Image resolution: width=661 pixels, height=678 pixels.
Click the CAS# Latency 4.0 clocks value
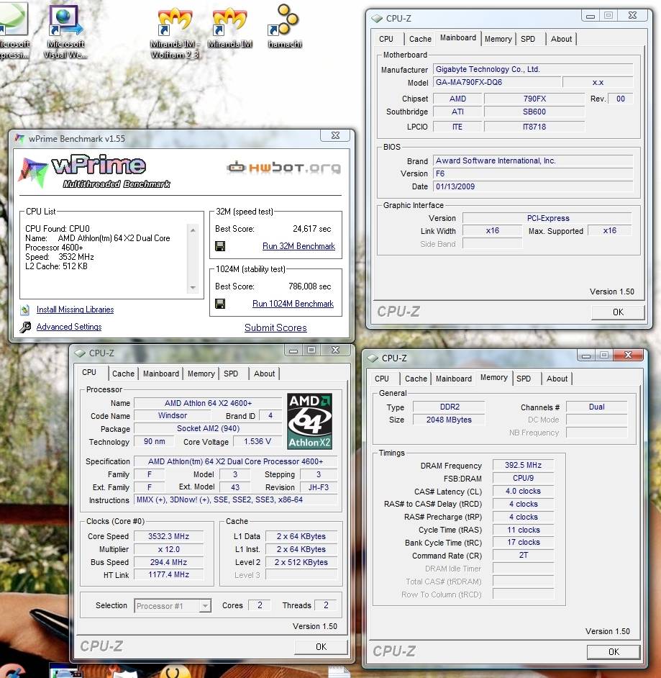point(523,491)
